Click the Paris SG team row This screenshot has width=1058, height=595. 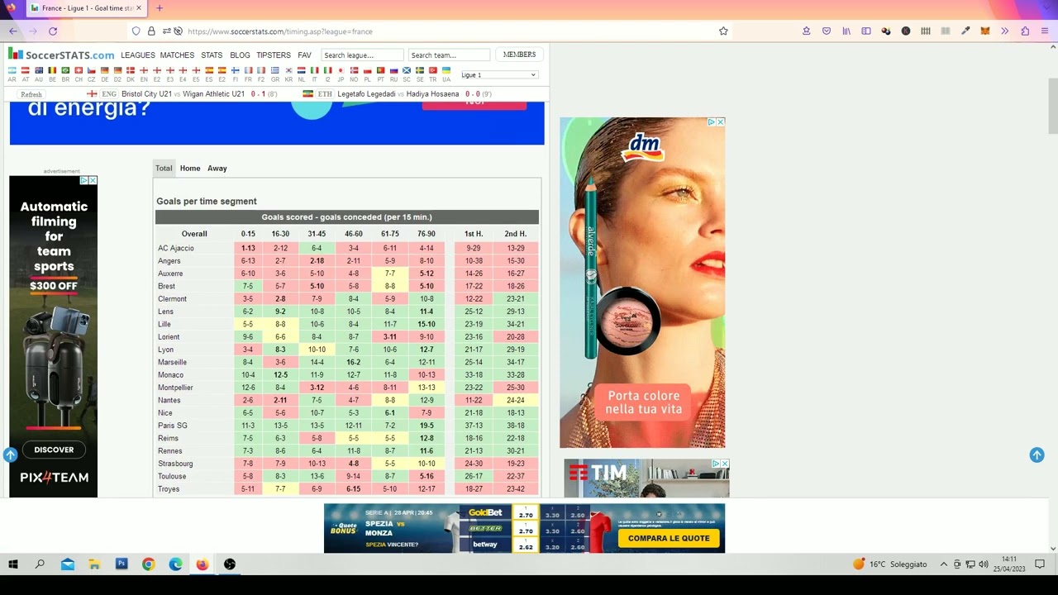pyautogui.click(x=347, y=426)
